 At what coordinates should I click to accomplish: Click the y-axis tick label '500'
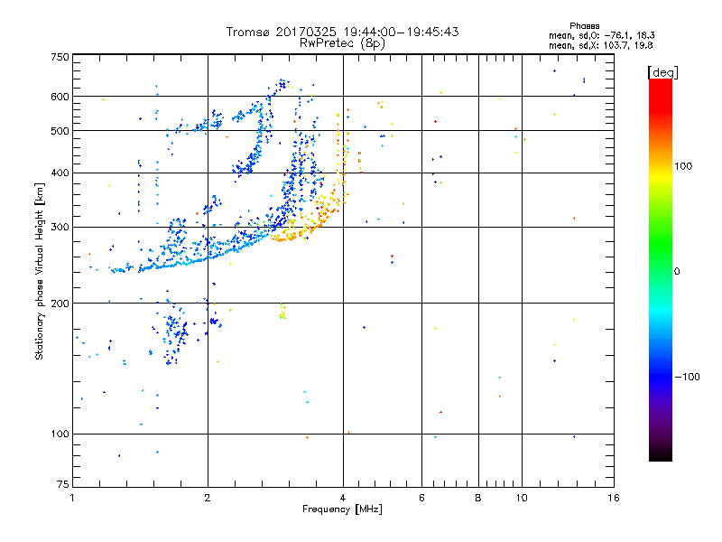(60, 130)
